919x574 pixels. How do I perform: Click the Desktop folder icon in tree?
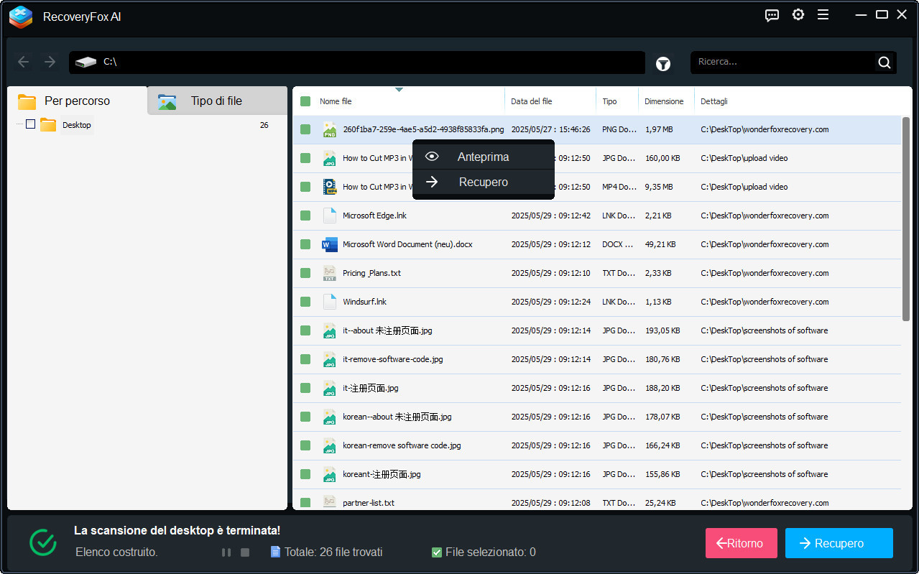[x=48, y=125]
